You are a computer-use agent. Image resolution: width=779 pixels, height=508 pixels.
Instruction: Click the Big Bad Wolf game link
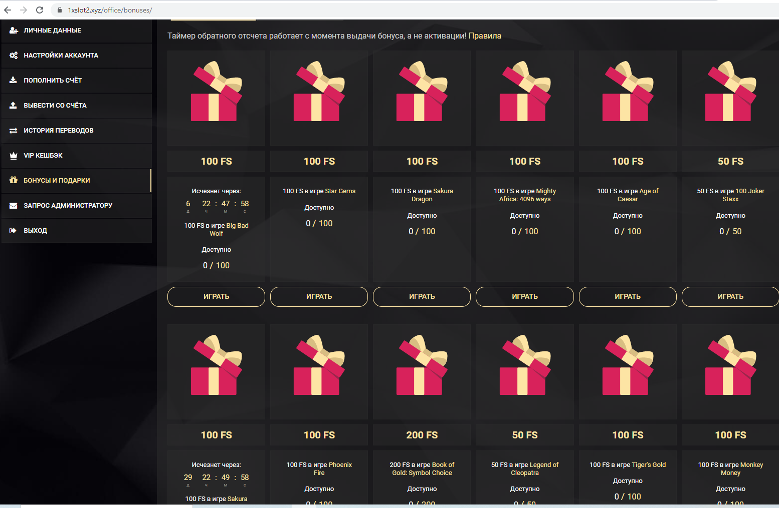point(229,230)
